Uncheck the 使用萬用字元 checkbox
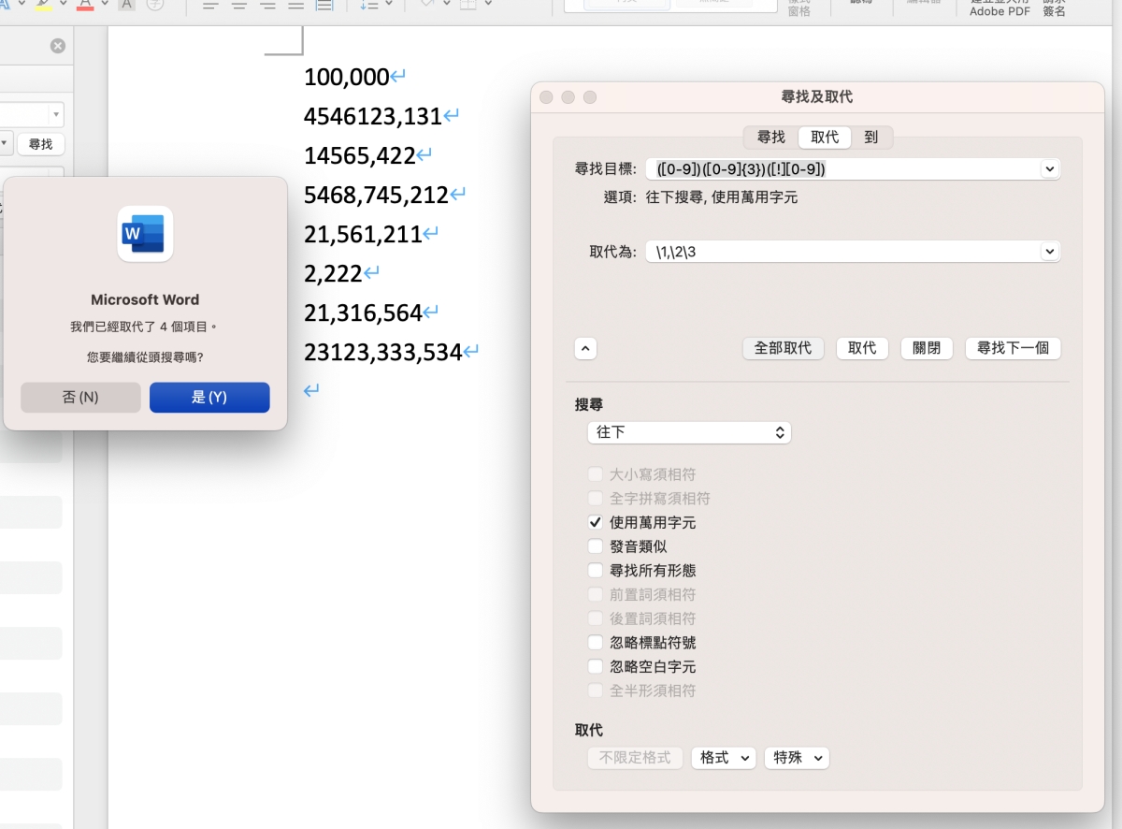Viewport: 1122px width, 829px height. pos(595,523)
